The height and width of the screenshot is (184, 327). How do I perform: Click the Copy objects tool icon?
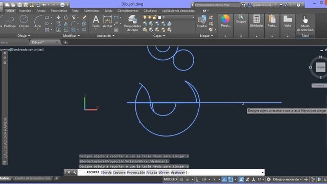coord(59,24)
